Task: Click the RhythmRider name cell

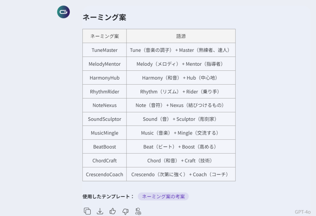Action: click(x=105, y=92)
